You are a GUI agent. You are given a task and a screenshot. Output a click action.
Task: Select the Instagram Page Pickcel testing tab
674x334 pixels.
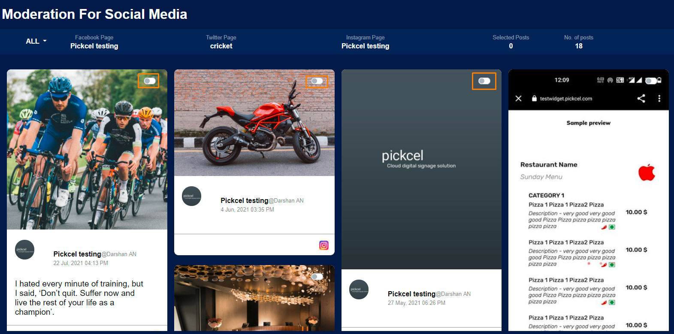(x=366, y=42)
